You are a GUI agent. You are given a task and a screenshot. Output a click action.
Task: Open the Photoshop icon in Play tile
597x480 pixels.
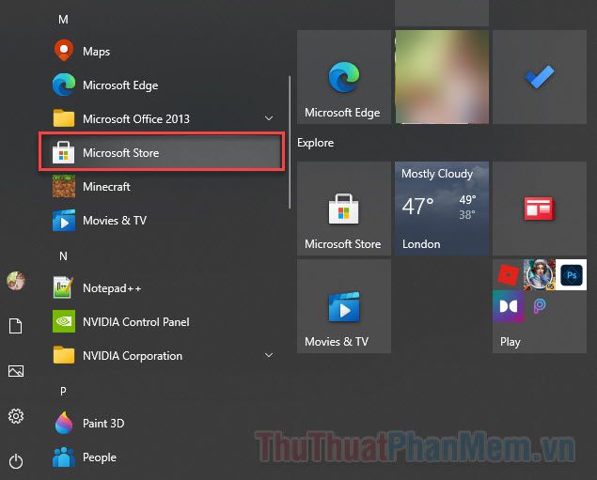click(x=571, y=274)
